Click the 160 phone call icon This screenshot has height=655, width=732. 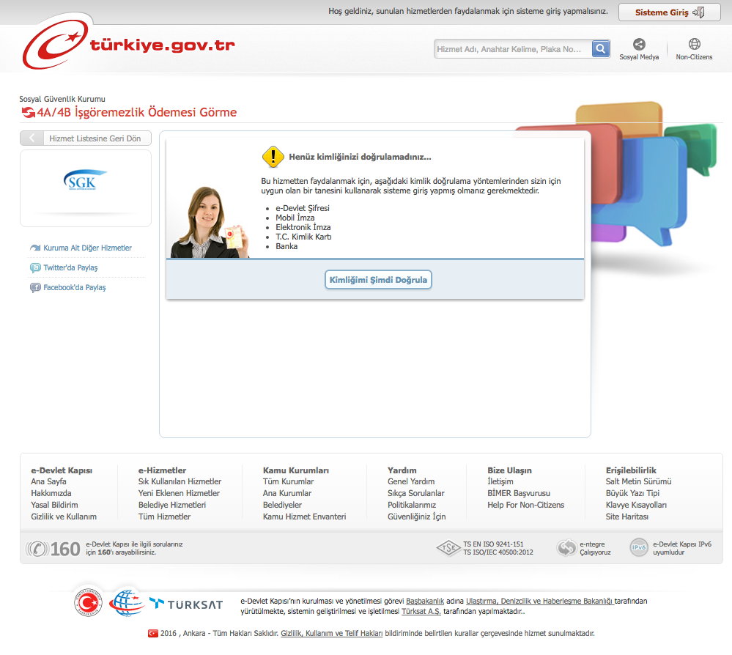pyautogui.click(x=37, y=549)
